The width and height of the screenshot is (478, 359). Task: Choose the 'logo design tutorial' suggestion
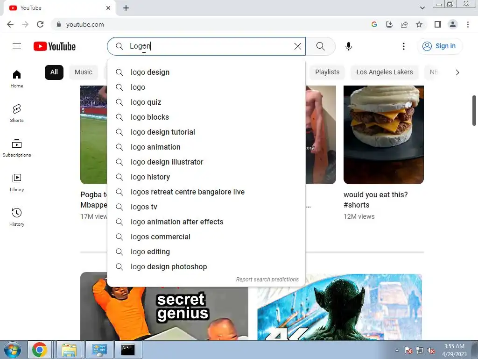[x=206, y=132]
